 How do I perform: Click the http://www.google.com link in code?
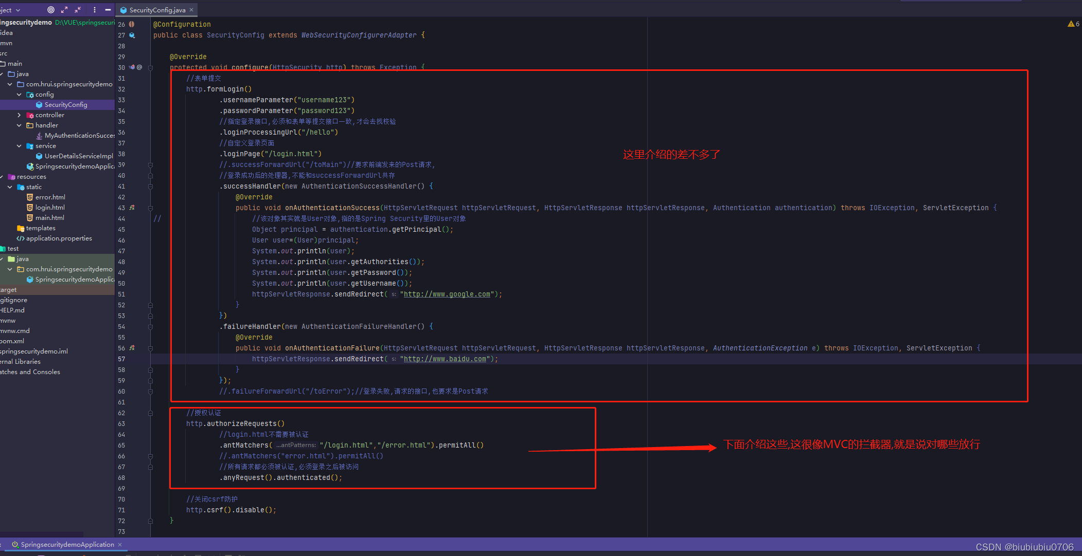(x=447, y=294)
